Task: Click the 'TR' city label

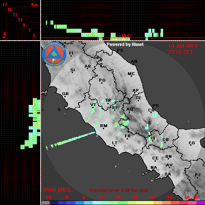Action: [x=108, y=100]
